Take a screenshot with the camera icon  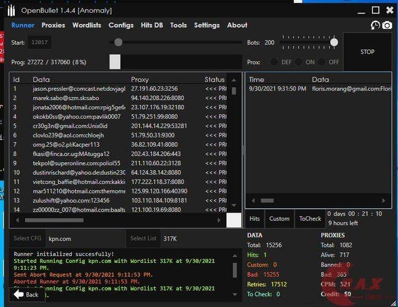(387, 25)
